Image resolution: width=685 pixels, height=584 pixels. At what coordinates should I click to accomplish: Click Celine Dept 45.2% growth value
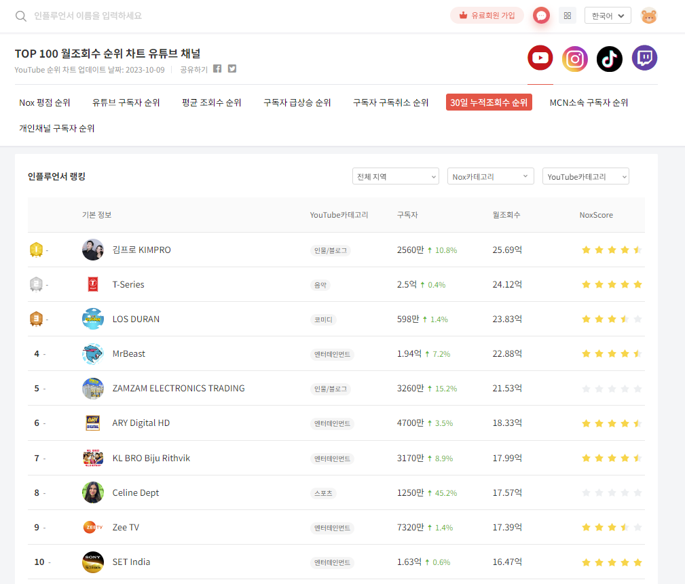pyautogui.click(x=445, y=493)
